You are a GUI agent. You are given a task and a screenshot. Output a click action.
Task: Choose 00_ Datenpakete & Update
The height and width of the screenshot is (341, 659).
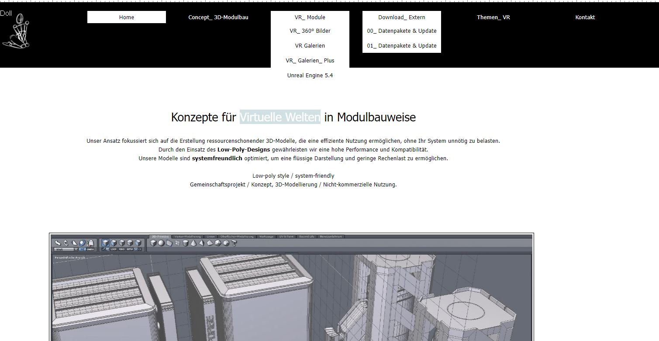tap(402, 31)
